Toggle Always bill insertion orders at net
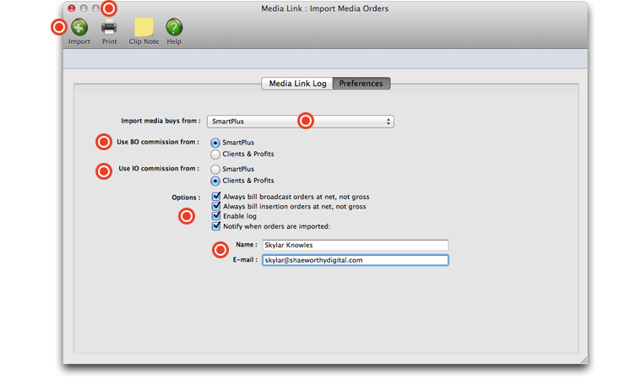Viewport: 636px width, 379px height. click(216, 206)
